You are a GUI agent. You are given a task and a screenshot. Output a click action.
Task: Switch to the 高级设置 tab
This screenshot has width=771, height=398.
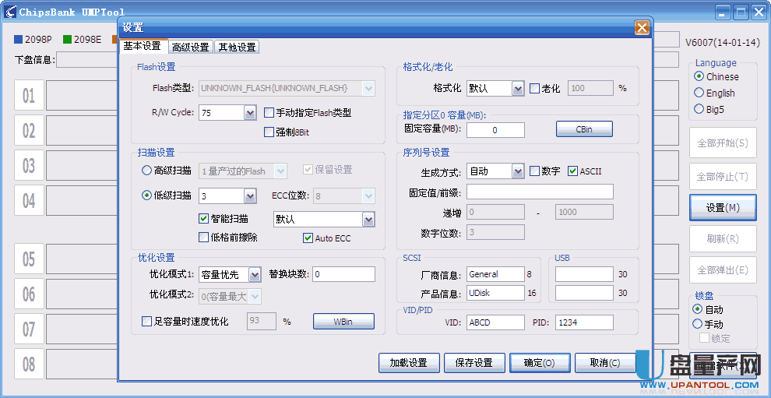(191, 48)
